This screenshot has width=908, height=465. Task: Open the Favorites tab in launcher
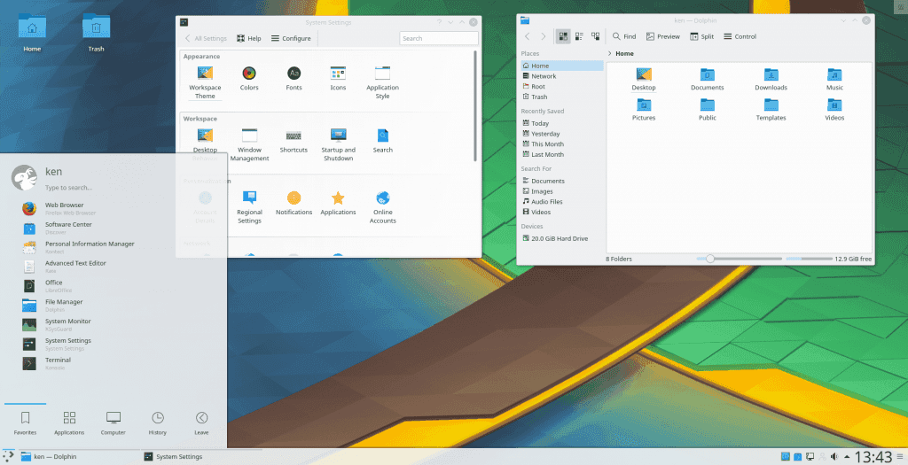pos(25,423)
